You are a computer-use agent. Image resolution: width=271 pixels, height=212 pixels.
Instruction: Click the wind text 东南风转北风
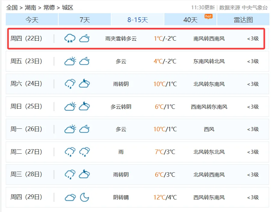[x=209, y=61]
